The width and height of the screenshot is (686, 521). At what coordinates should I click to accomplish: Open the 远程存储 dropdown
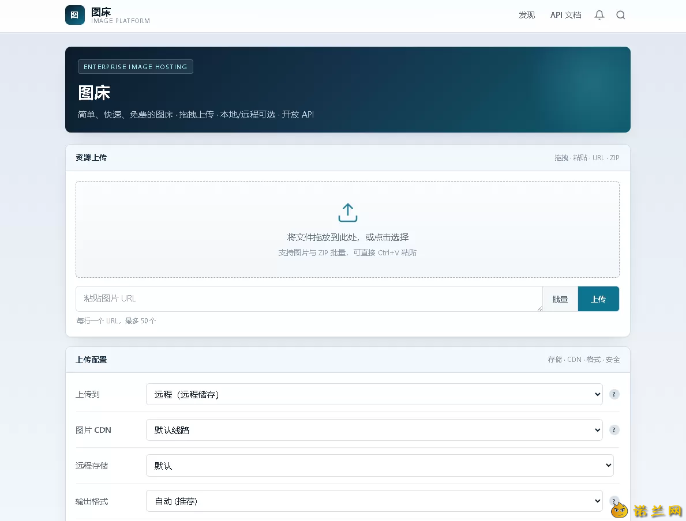click(x=380, y=466)
